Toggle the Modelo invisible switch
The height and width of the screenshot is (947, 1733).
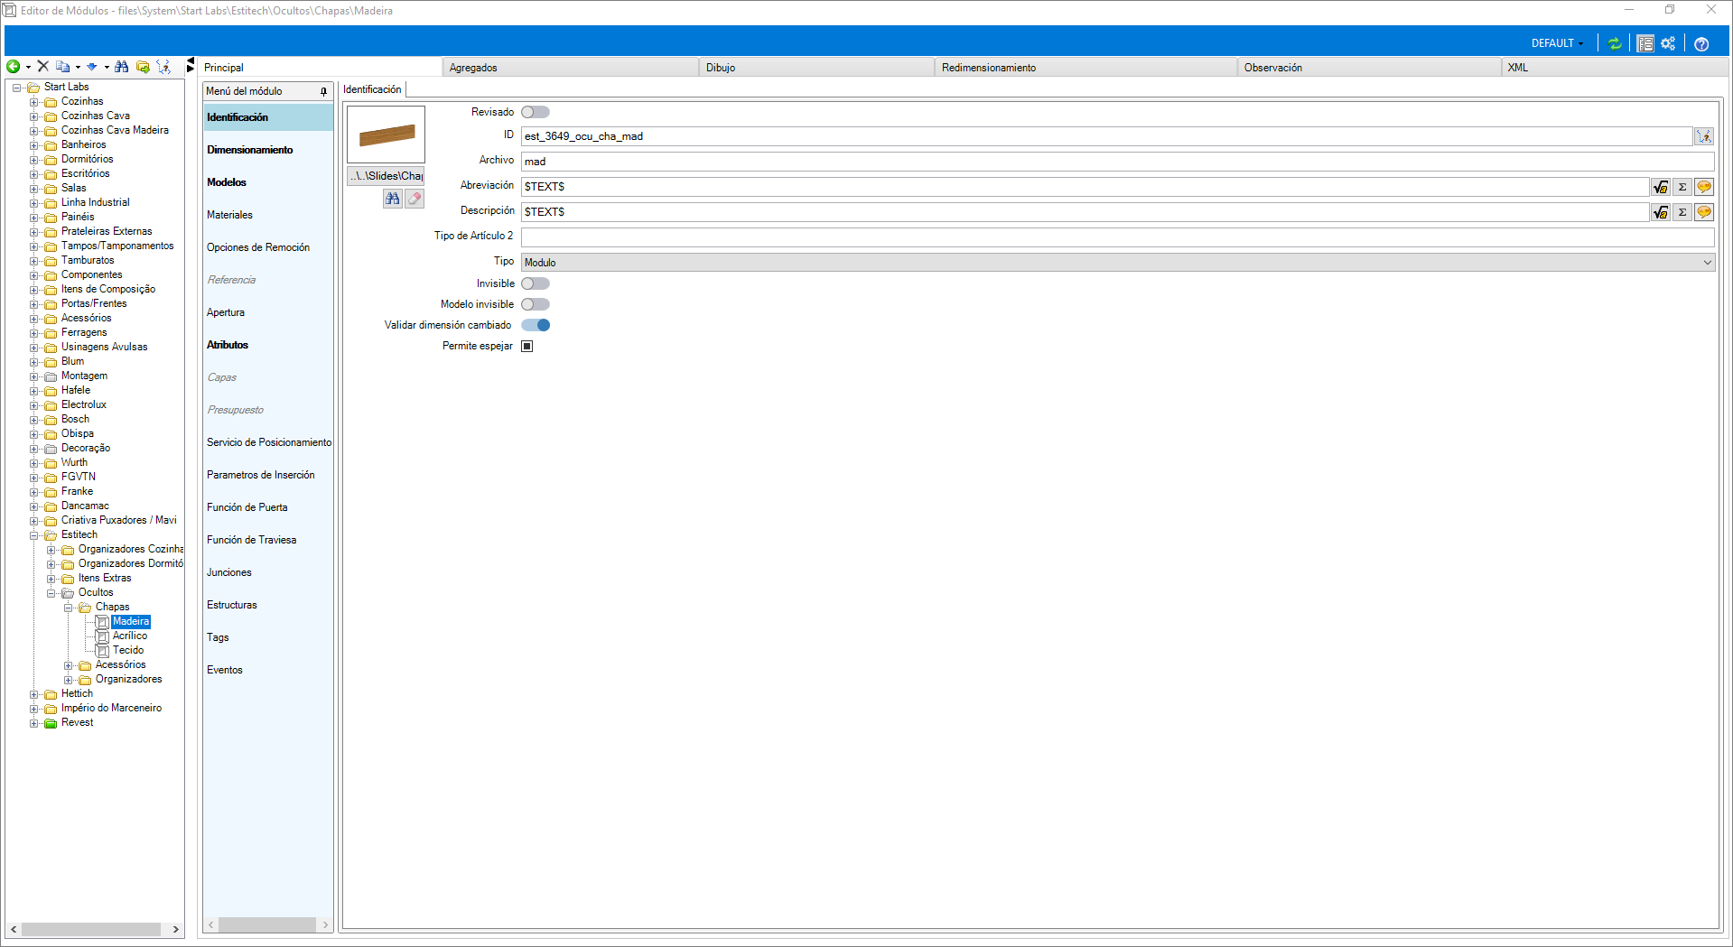(x=536, y=304)
